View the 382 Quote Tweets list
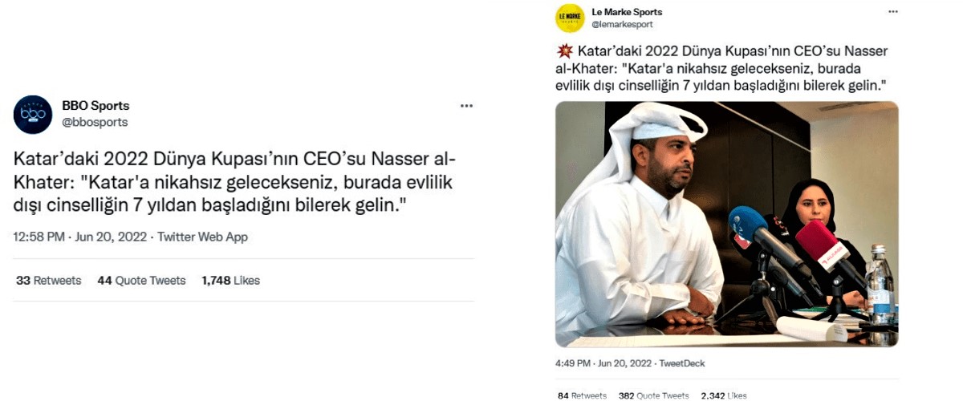The image size is (963, 401). (653, 395)
